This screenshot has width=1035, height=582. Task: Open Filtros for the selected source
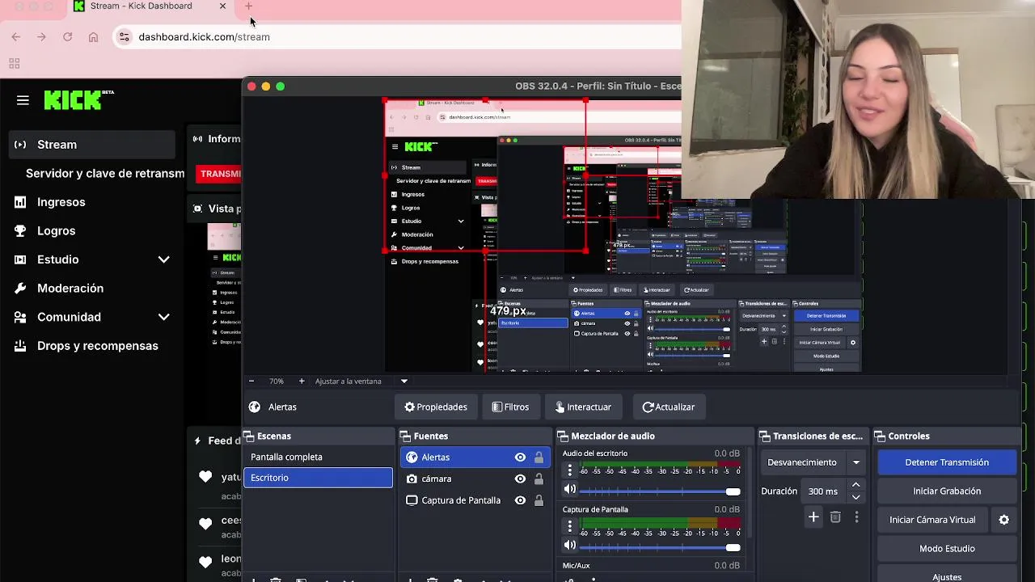pyautogui.click(x=510, y=407)
